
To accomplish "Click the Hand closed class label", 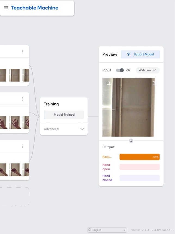I will [107, 178].
